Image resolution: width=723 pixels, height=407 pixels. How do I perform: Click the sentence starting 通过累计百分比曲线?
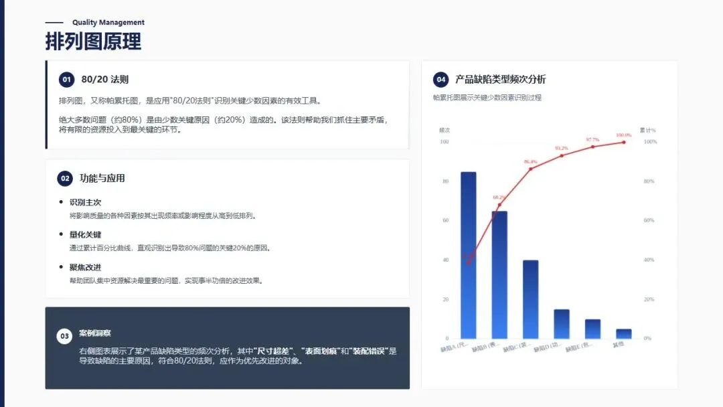click(x=170, y=248)
